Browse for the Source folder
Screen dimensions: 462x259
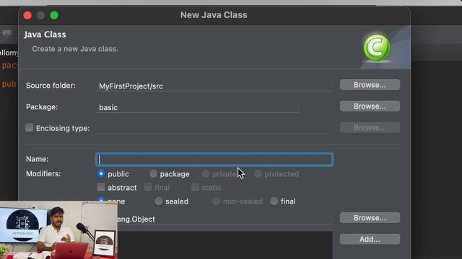(x=370, y=85)
